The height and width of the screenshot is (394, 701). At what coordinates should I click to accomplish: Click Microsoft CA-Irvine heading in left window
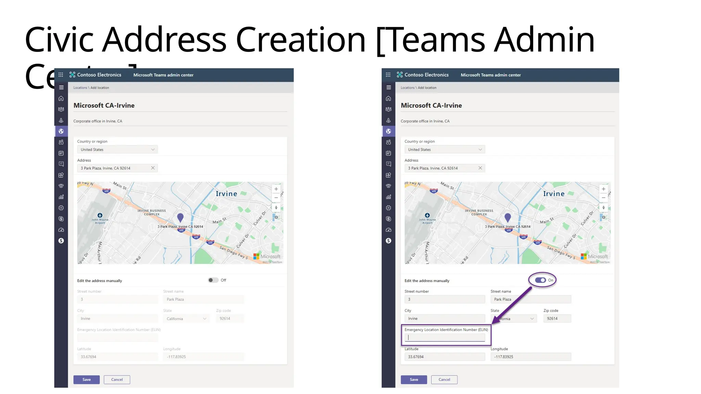click(104, 105)
